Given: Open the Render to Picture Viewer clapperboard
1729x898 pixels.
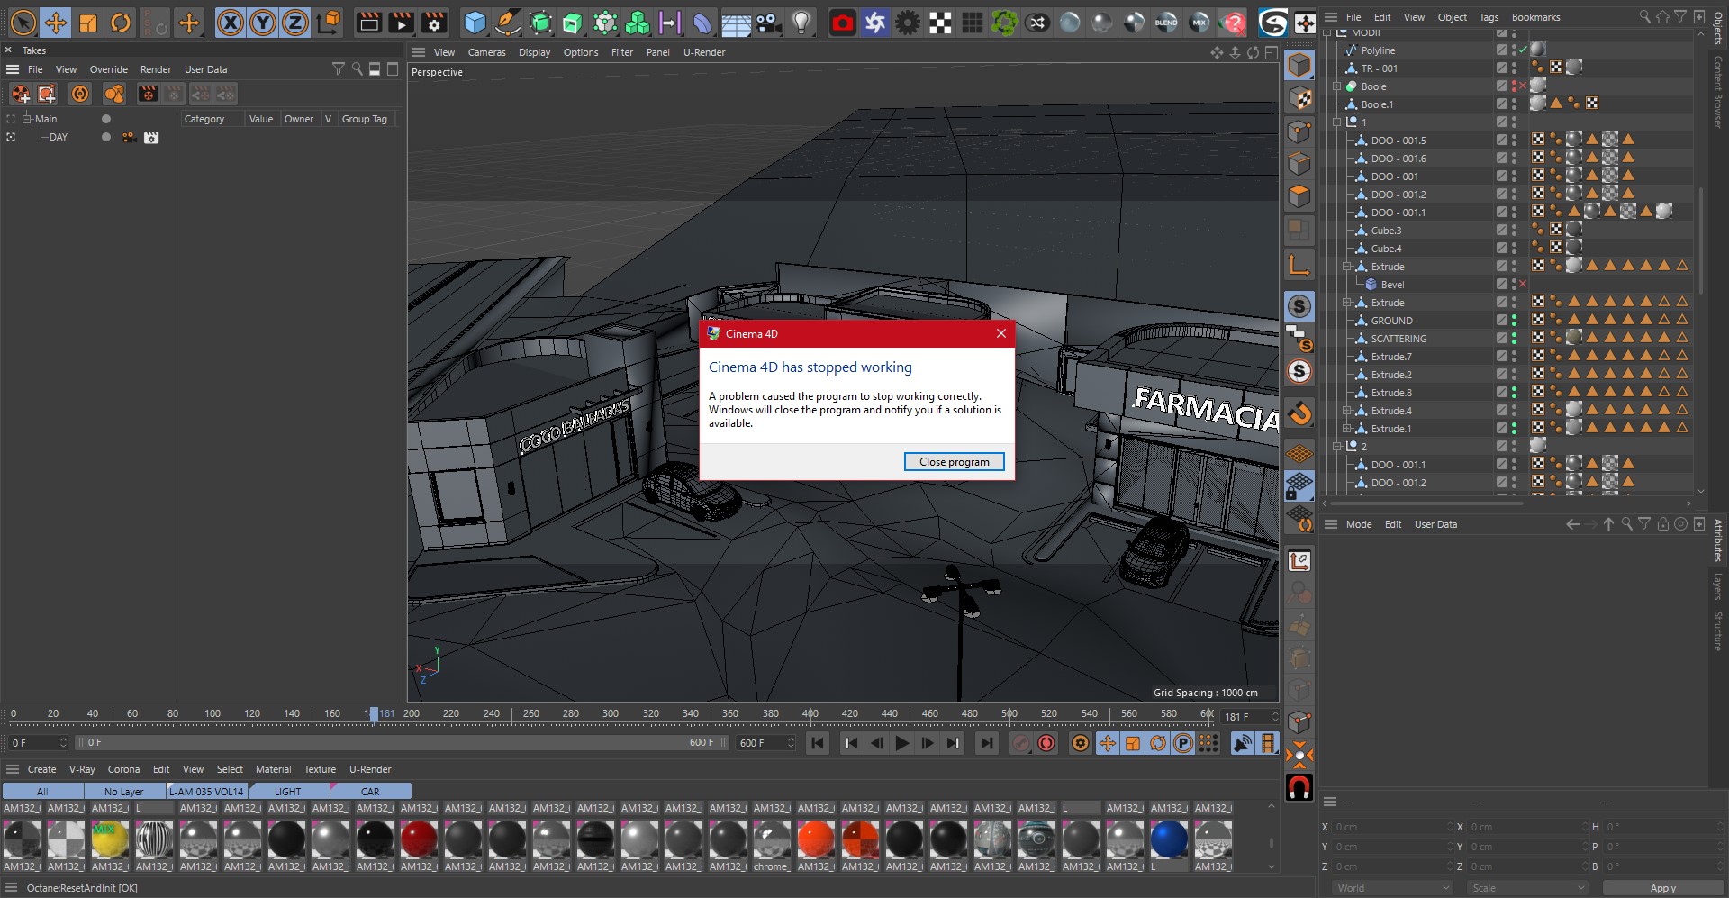Looking at the screenshot, I should coord(402,22).
